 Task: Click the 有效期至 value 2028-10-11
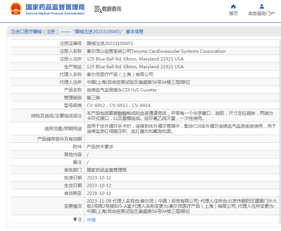(99, 193)
